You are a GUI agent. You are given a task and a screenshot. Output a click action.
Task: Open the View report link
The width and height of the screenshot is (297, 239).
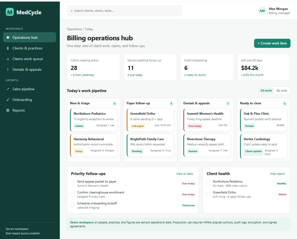277,174
